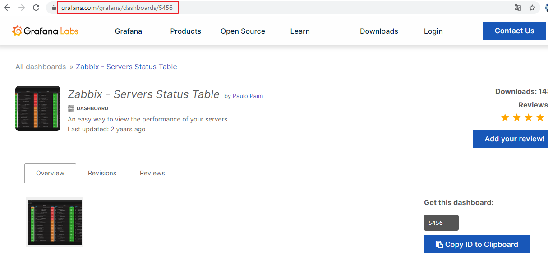The width and height of the screenshot is (548, 255).
Task: Open the Products navigation menu
Action: tap(185, 31)
